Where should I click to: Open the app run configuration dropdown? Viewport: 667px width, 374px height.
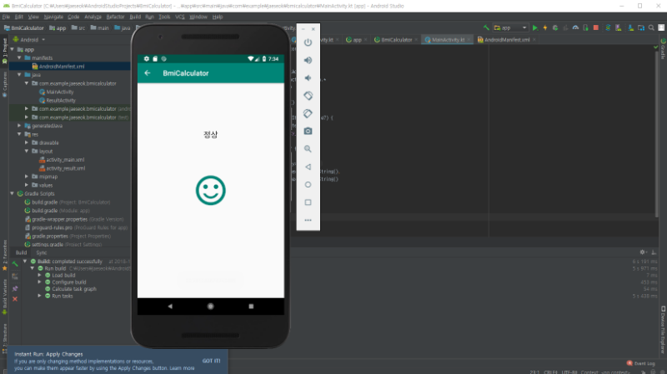510,27
